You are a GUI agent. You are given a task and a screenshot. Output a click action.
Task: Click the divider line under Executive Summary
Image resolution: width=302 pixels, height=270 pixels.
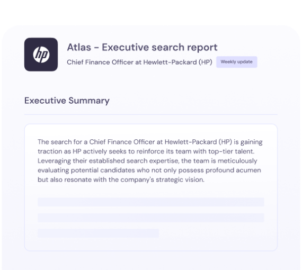point(151,114)
